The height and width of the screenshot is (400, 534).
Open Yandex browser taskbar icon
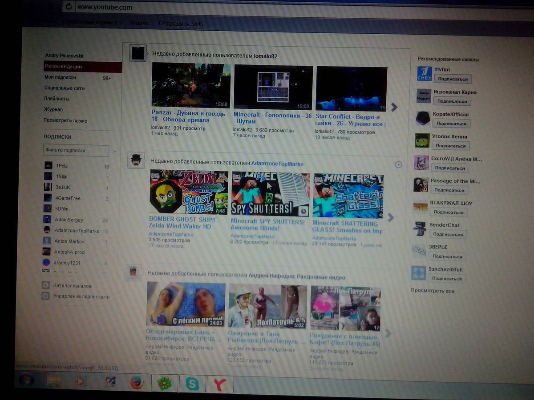tap(220, 384)
